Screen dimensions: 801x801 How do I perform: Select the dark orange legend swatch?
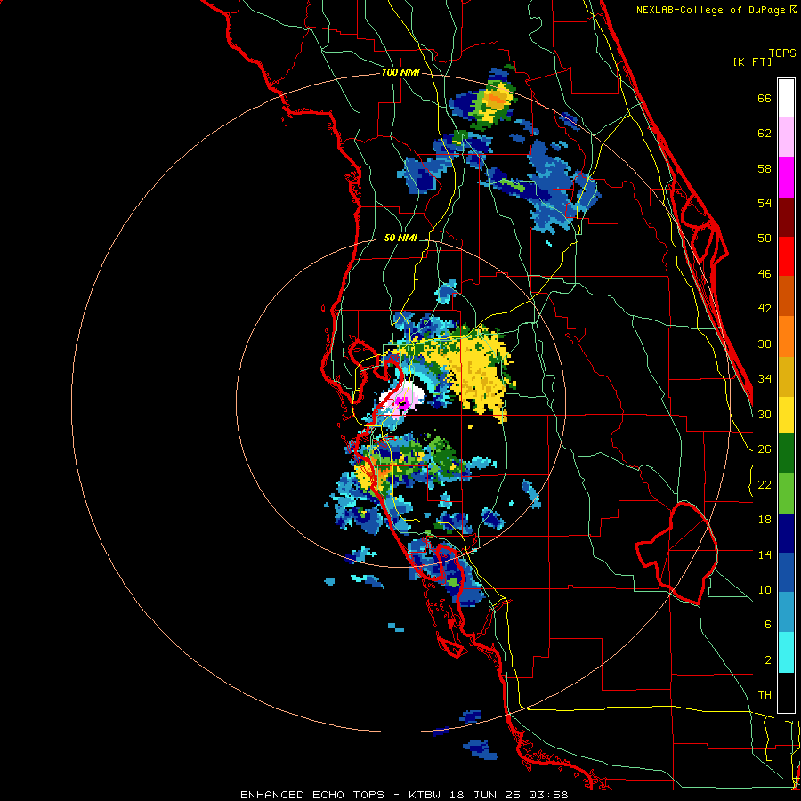pos(786,295)
